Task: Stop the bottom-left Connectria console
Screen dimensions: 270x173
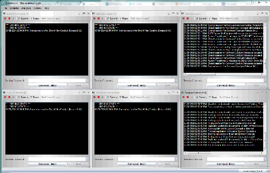Action: 9,97
